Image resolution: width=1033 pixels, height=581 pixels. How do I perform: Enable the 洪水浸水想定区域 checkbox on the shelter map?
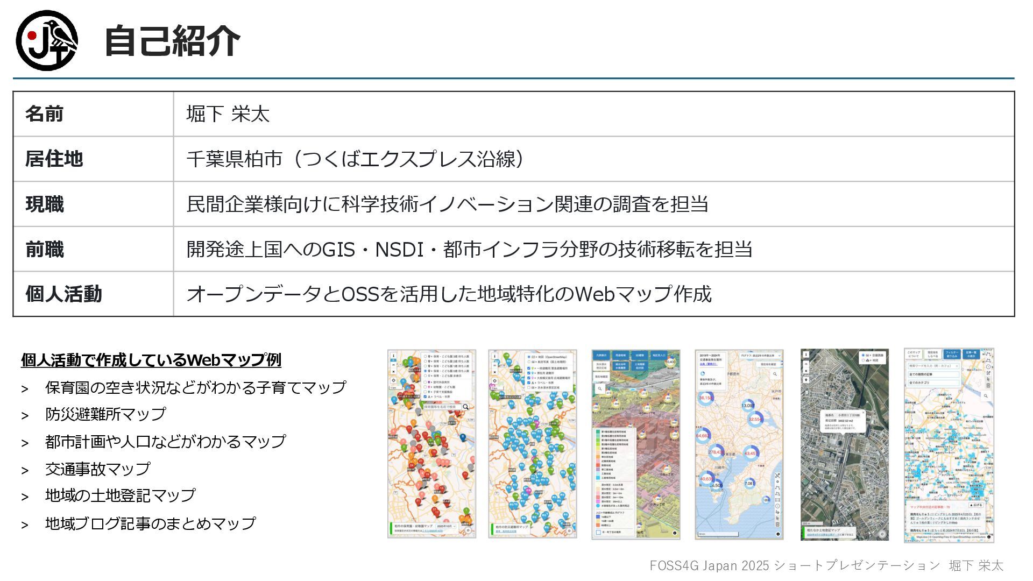pyautogui.click(x=529, y=387)
